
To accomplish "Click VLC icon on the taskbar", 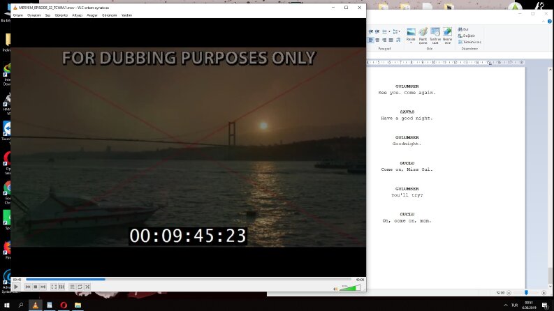I will point(36,305).
